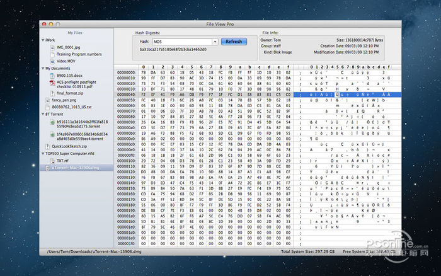The image size is (441, 276).
Task: Select the first .torrent file icon
Action: pyautogui.click(x=52, y=124)
